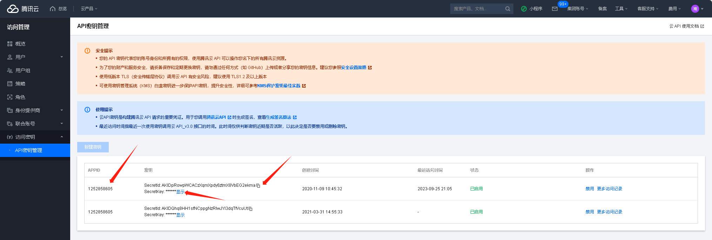
Task: Disable the key created 2020-11-09
Action: (590, 189)
